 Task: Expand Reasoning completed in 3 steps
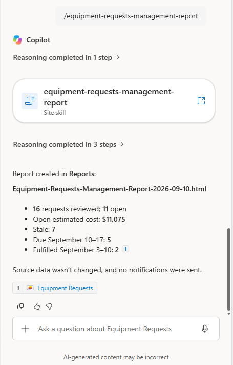click(69, 144)
